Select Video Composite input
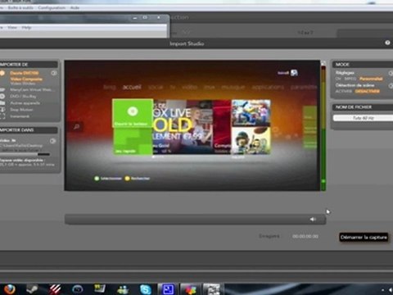Screen dimensions: 393x295 click(x=26, y=79)
